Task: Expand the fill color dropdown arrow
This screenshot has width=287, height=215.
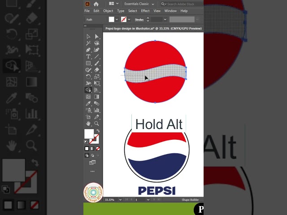Action: [117, 19]
